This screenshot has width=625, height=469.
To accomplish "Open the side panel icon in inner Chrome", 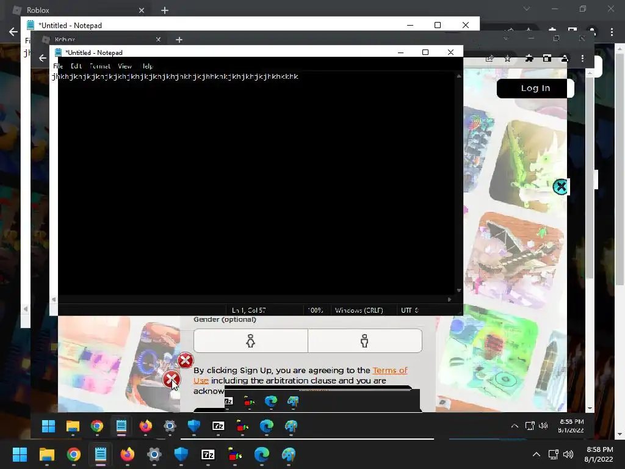I will coord(547,59).
